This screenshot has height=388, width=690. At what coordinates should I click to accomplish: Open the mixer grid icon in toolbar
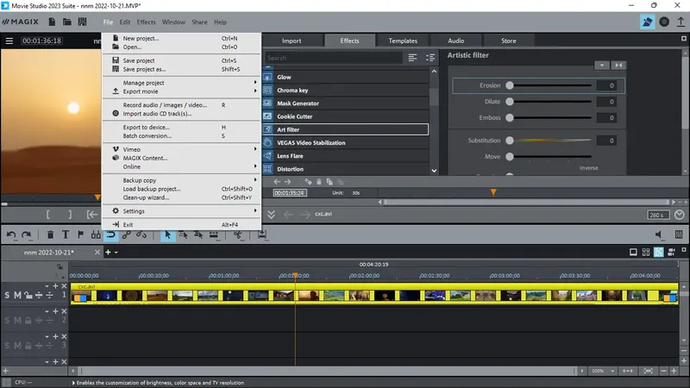tap(679, 235)
